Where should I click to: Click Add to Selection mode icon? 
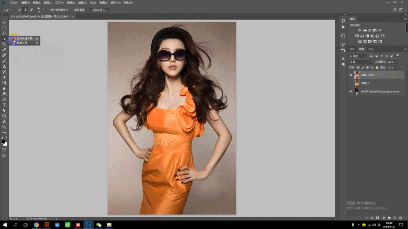[x=24, y=10]
